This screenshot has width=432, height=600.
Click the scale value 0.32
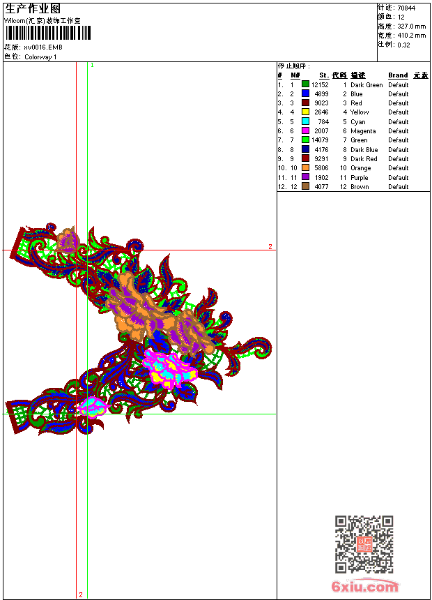403,45
